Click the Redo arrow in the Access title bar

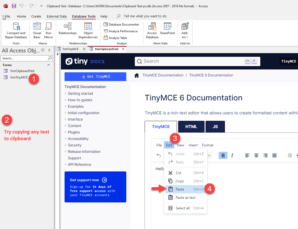[x=32, y=6]
